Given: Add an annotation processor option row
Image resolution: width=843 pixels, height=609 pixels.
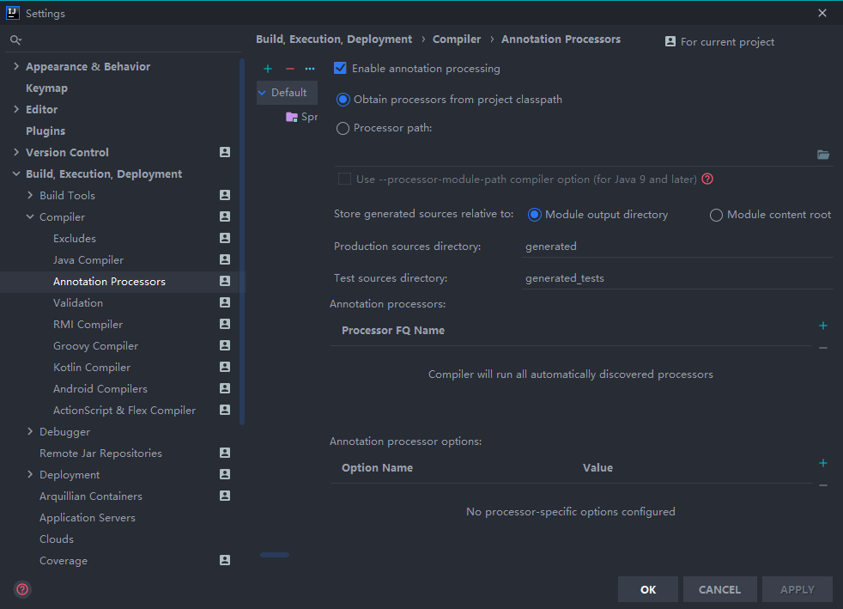Looking at the screenshot, I should [x=823, y=463].
